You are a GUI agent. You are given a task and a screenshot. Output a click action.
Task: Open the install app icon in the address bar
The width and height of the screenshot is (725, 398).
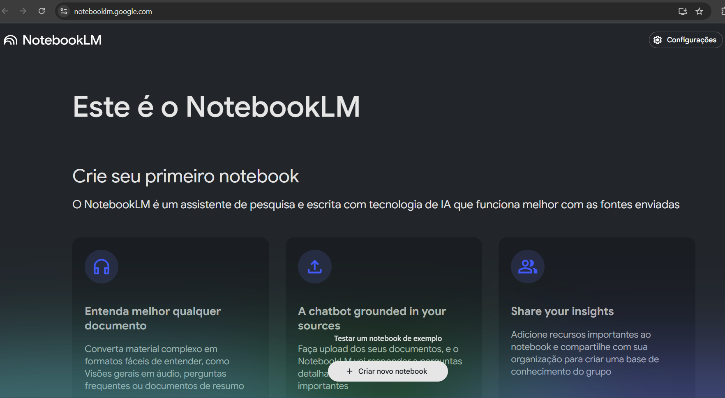[x=682, y=11]
